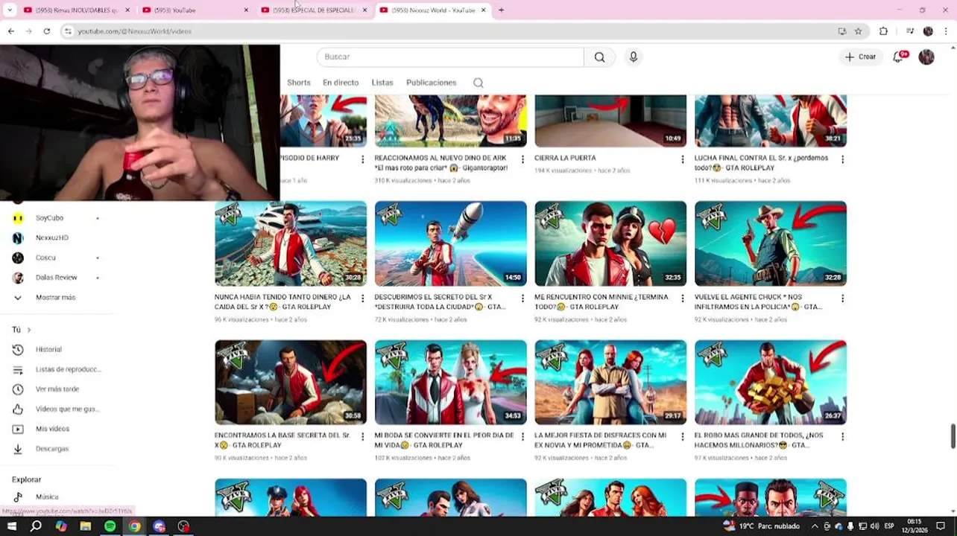Open Coscu subscription channel

click(45, 258)
